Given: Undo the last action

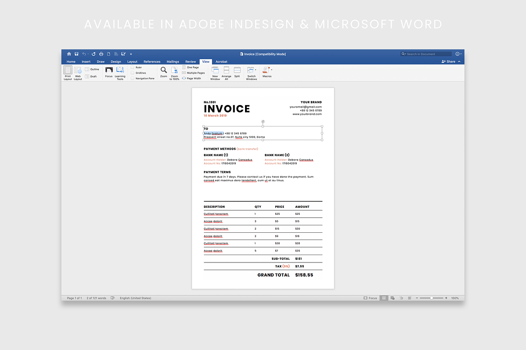Looking at the screenshot, I should click(84, 54).
